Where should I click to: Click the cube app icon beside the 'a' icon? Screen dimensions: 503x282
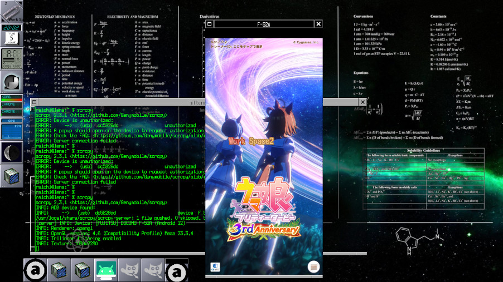(x=59, y=270)
